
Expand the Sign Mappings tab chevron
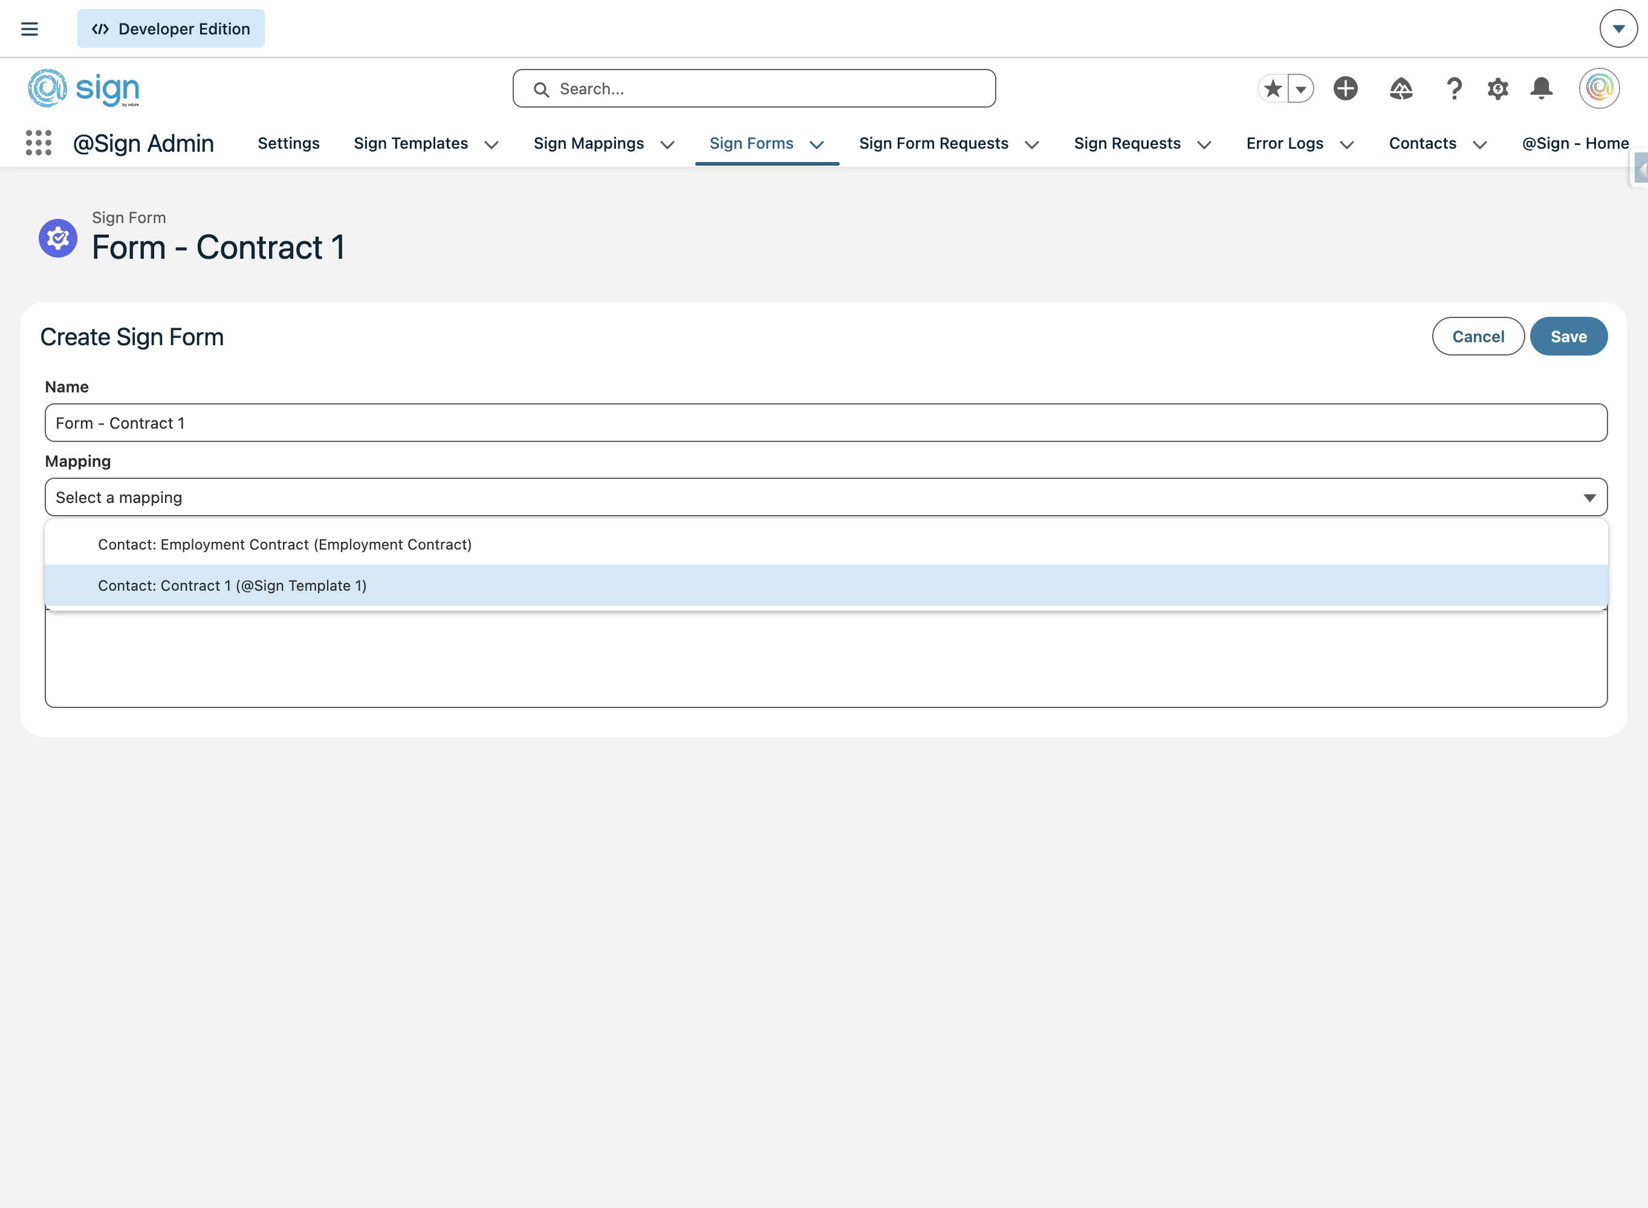coord(667,145)
